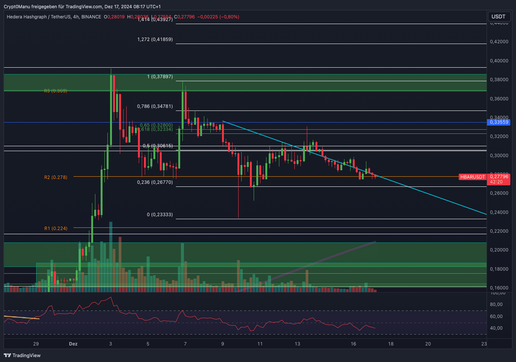
Task: Select the HBARUSDT price tag
Action: (x=473, y=177)
